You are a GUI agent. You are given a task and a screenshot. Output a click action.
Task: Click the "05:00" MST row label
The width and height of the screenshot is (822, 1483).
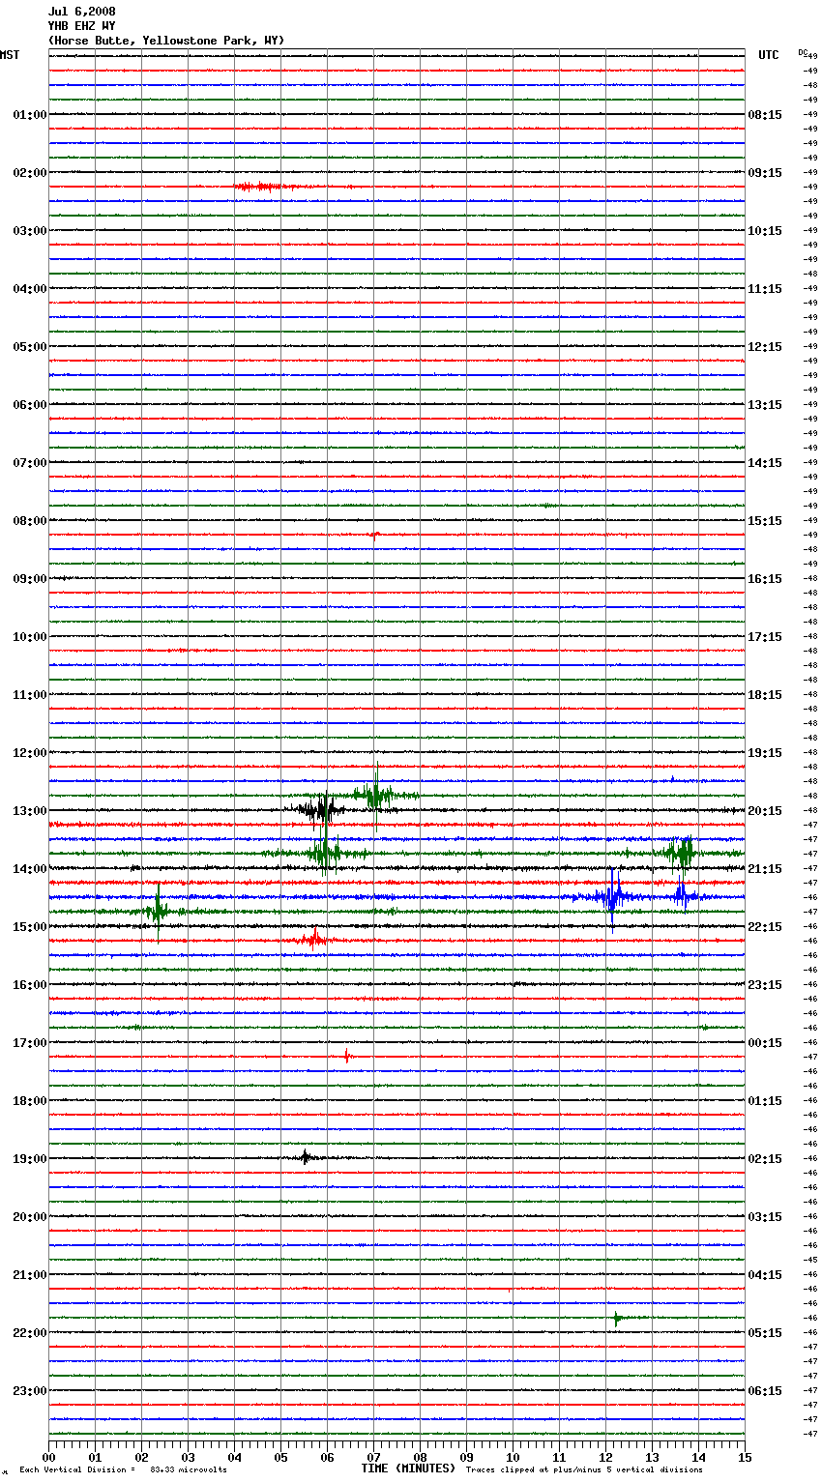click(30, 347)
